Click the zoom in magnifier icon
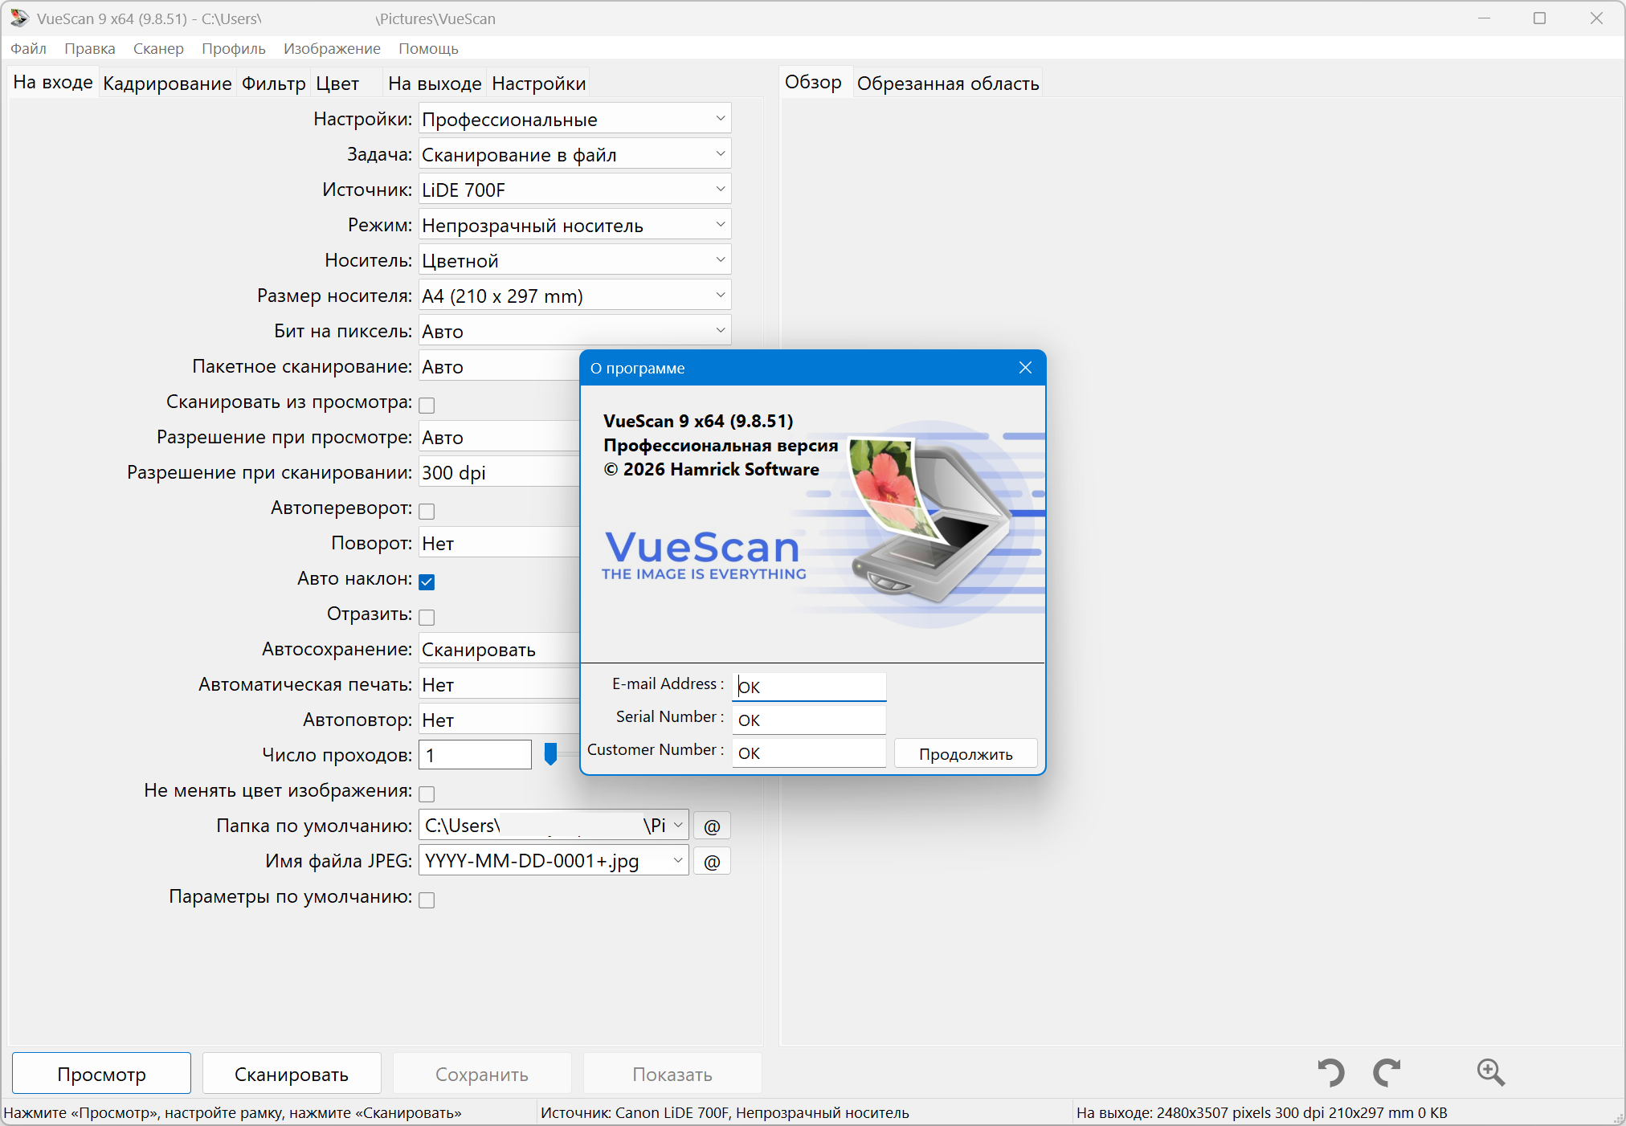1626x1126 pixels. tap(1490, 1072)
